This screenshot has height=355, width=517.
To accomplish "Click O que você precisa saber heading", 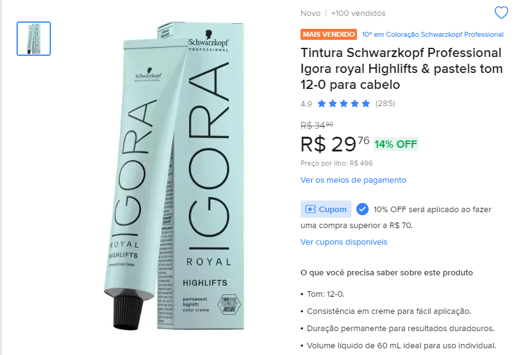I will pos(386,273).
